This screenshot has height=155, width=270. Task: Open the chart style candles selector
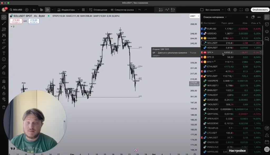tap(47, 10)
